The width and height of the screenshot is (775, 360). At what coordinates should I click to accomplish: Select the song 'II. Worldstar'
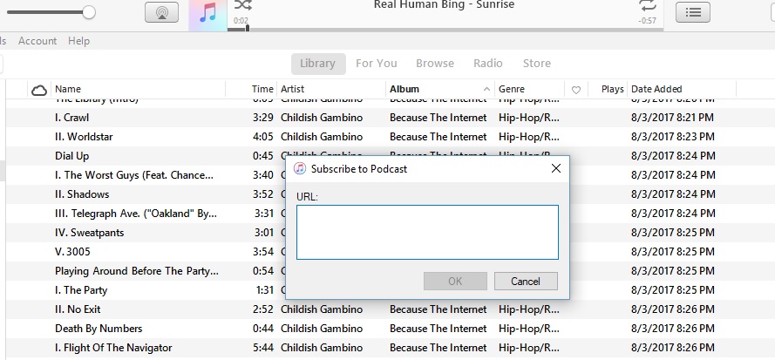(84, 137)
